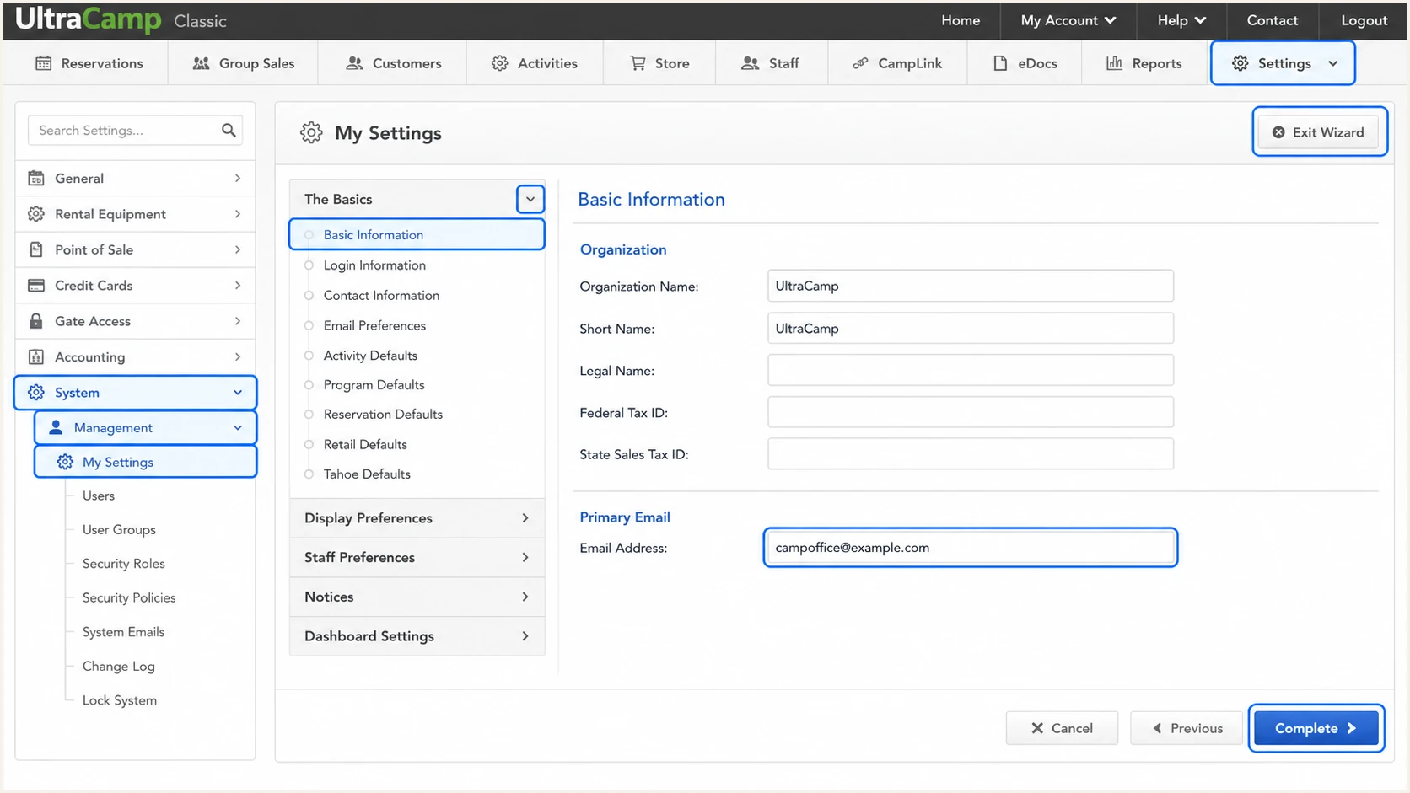Open the My Account dropdown
Viewport: 1410px width, 793px height.
[x=1068, y=20]
